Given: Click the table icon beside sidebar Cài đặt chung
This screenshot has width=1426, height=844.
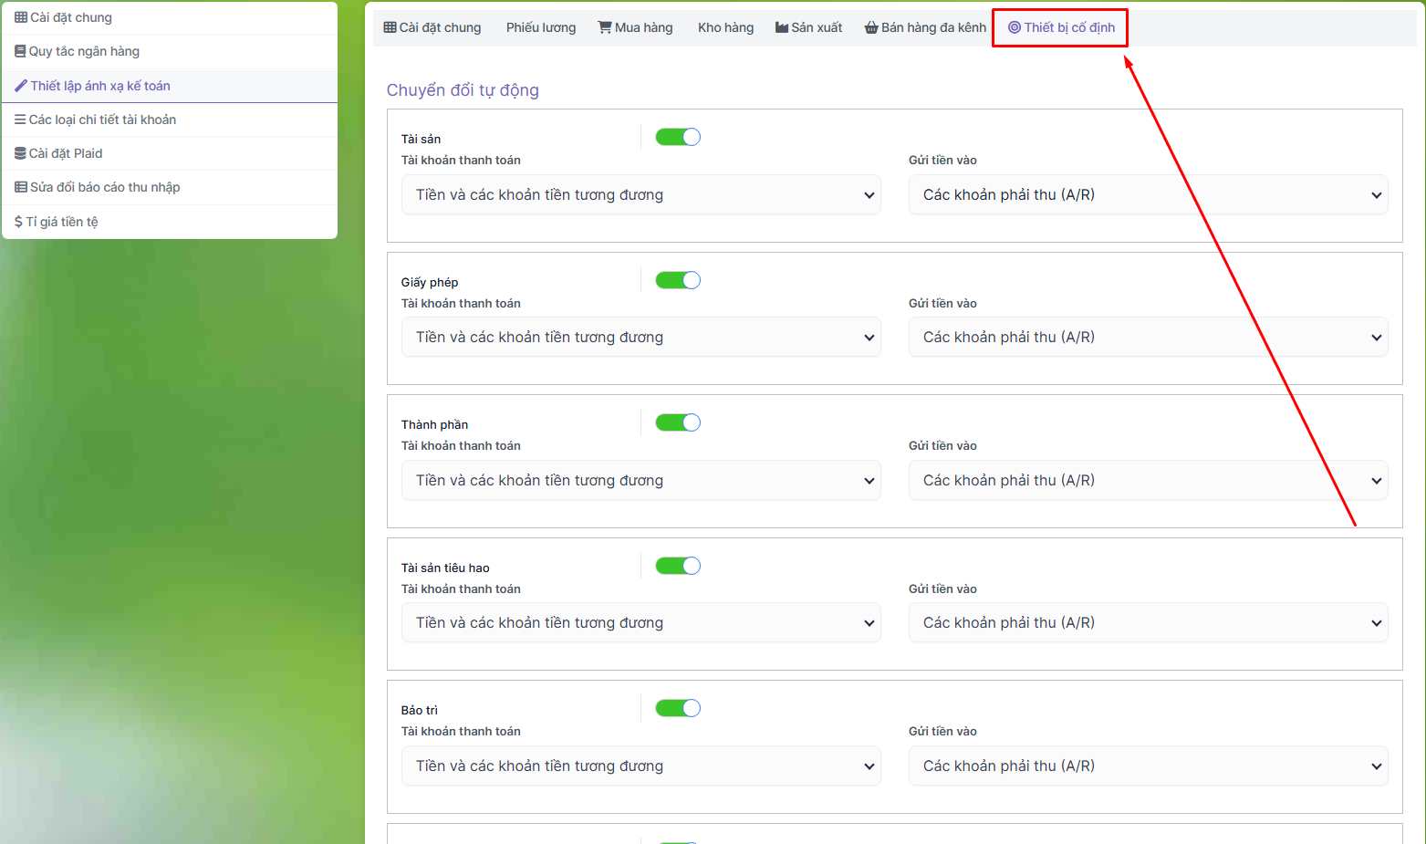Looking at the screenshot, I should coord(21,17).
